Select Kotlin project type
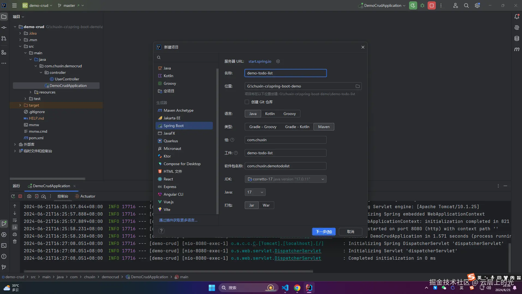The image size is (522, 294). pos(184,76)
